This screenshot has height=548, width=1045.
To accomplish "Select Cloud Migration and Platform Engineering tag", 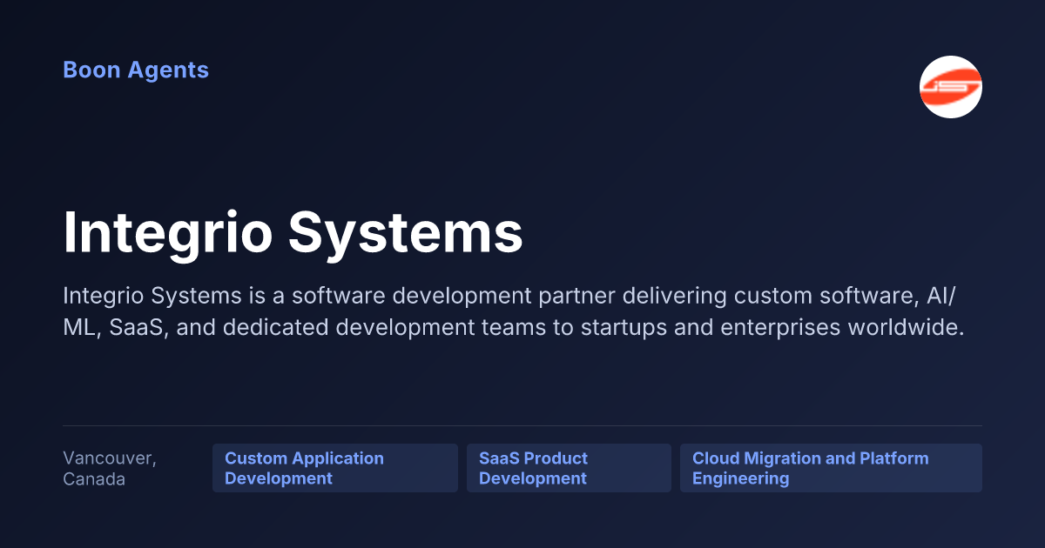I will 831,468.
